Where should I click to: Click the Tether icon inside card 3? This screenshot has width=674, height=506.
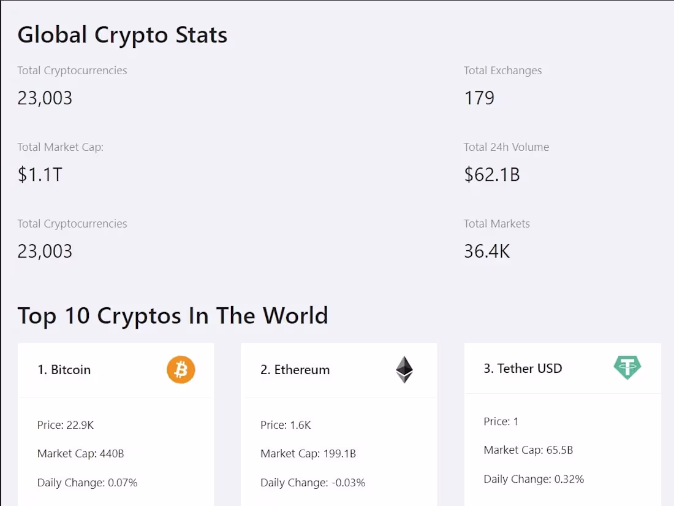pos(629,367)
